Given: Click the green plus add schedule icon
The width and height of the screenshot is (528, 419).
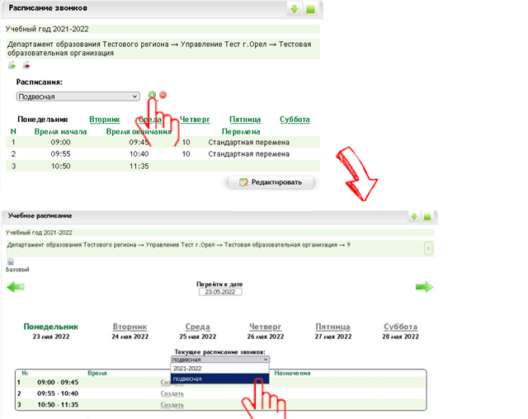Looking at the screenshot, I should [152, 96].
